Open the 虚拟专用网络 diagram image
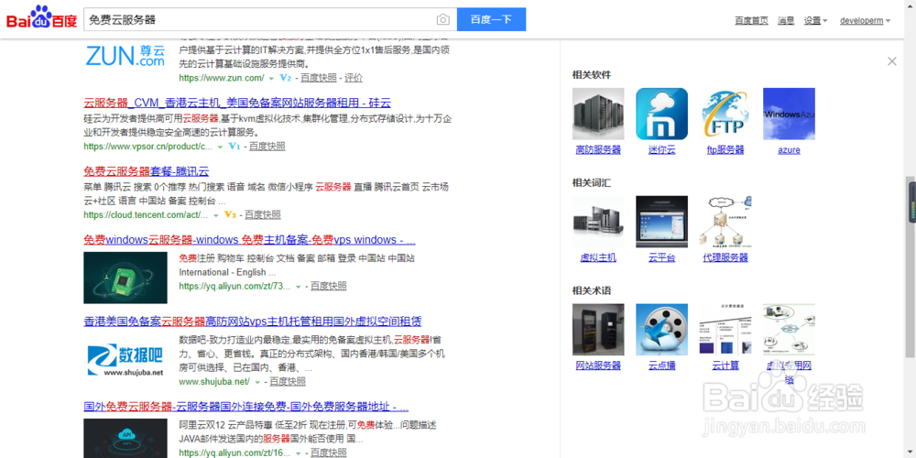This screenshot has width=916, height=458. [789, 330]
